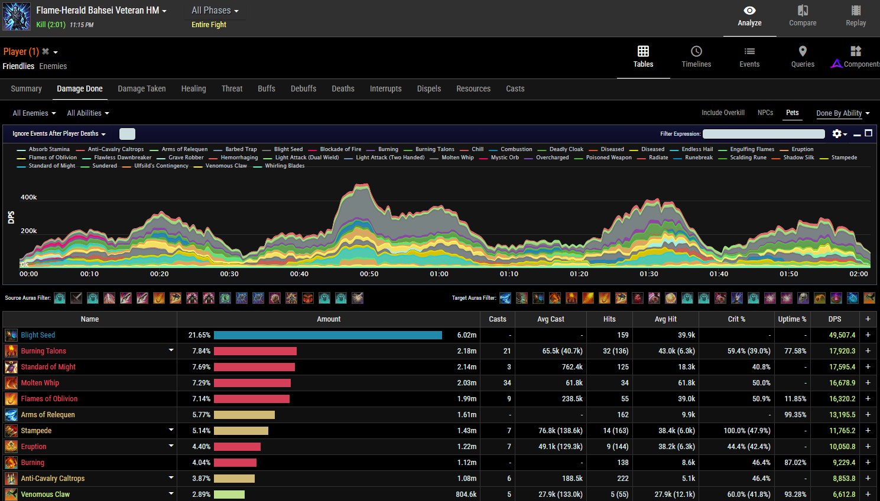Open the Molten Whip ability link
This screenshot has width=880, height=501.
click(40, 383)
